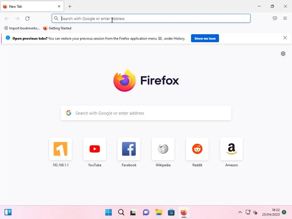The image size is (292, 219).
Task: Click the muted volume icon in the tray
Action: pyautogui.click(x=255, y=212)
